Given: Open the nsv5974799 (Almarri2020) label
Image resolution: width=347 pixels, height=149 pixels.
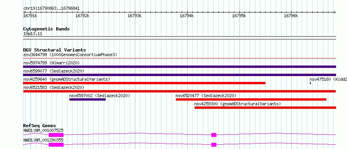Looking at the screenshot, I should point(51,63).
